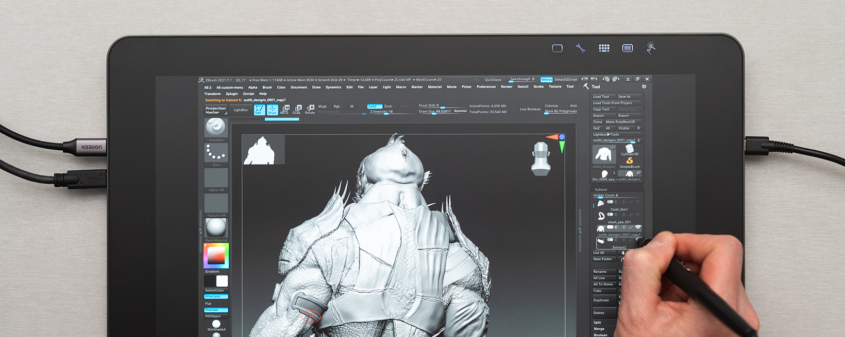Toggle the Zadd mode button
This screenshot has width=845, height=337.
375,106
